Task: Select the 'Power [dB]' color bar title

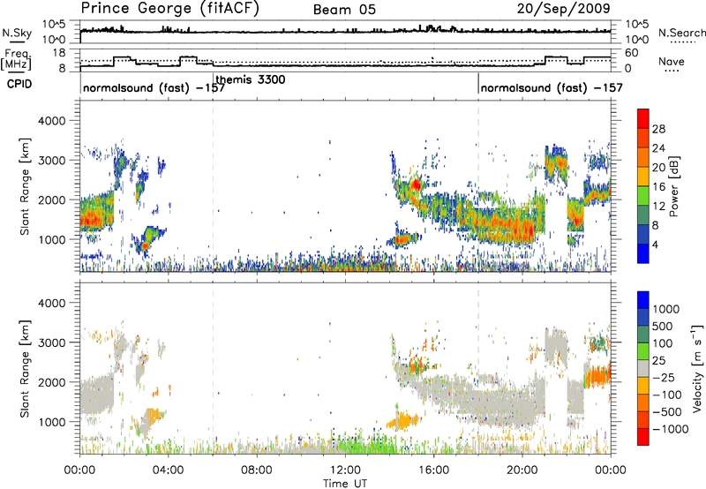Action: [674, 186]
